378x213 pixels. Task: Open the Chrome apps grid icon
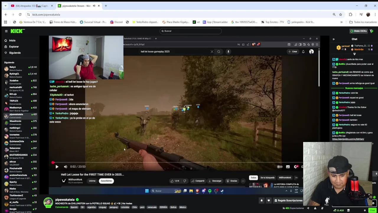5,22
